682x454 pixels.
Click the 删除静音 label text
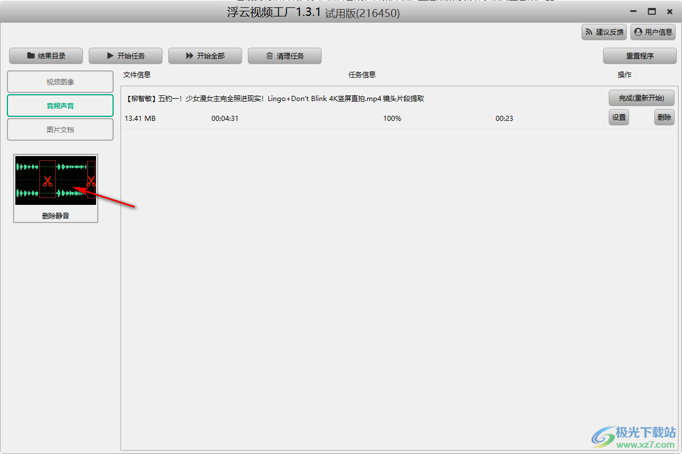[56, 216]
